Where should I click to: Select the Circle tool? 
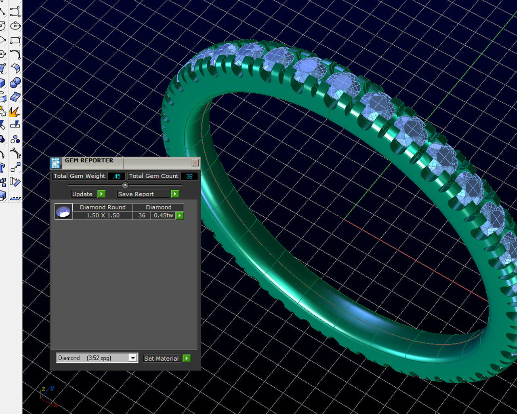2,26
